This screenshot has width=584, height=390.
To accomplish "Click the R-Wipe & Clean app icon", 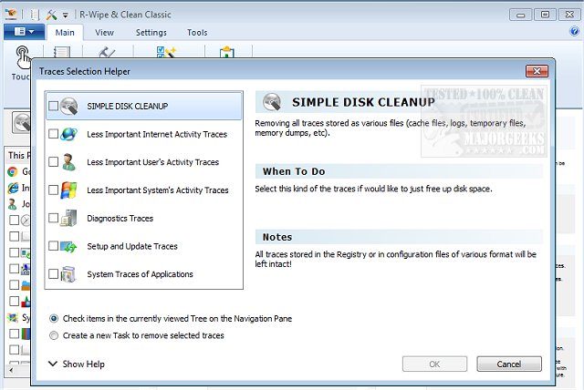I will tap(11, 15).
